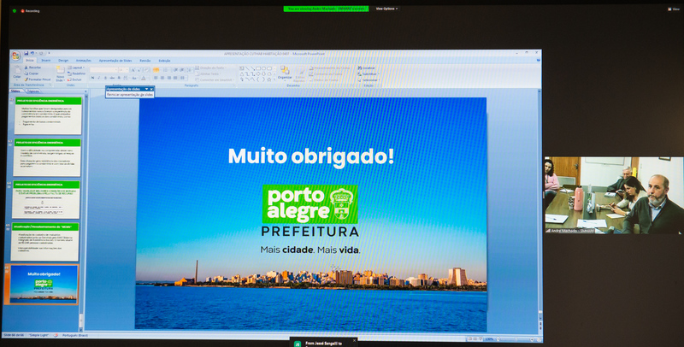Open the 'Apresentação de slides' floating toolbar arrow
This screenshot has width=684, height=347.
[146, 89]
